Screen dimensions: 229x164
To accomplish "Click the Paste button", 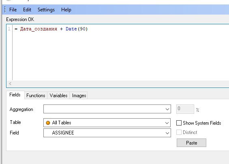I will pos(191,143).
